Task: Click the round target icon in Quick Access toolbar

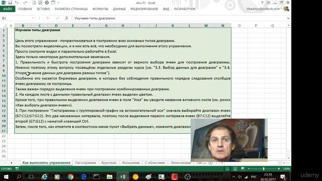Action: [47, 3]
